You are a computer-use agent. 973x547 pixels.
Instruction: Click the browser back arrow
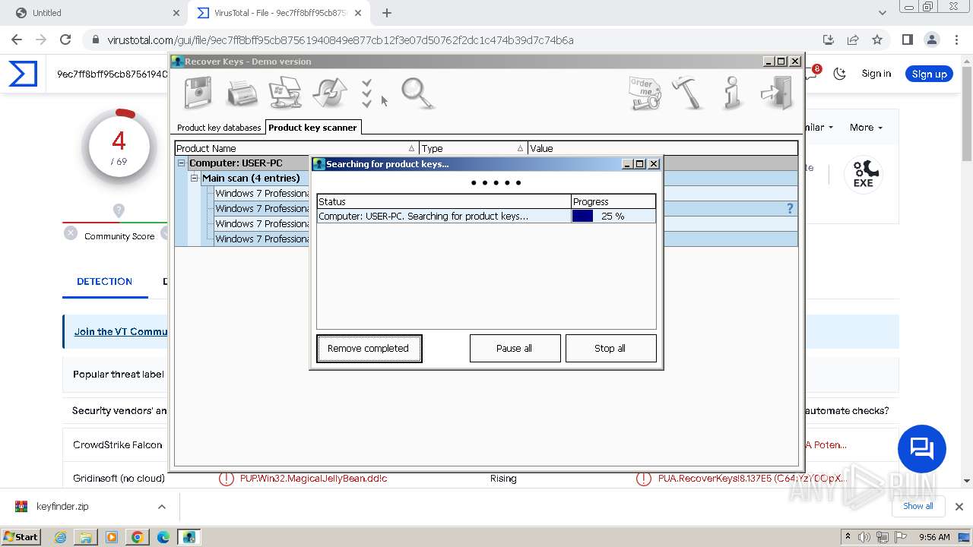click(17, 40)
